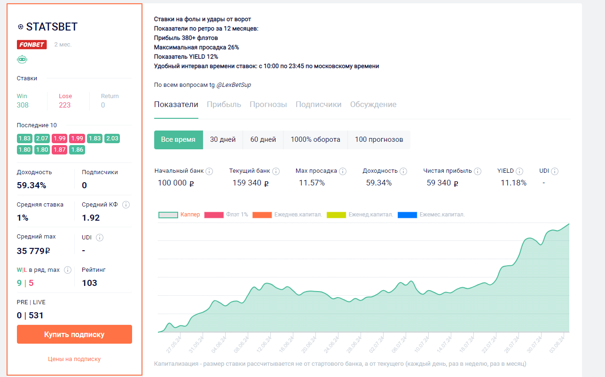Select the 100 прогнозов filter
This screenshot has width=605, height=377.
379,139
